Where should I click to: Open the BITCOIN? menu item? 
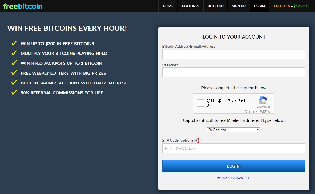point(216,6)
